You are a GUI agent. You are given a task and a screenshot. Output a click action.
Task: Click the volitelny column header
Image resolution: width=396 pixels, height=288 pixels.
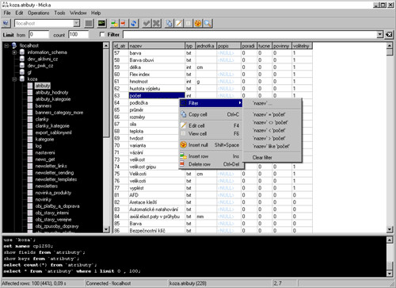click(x=302, y=46)
